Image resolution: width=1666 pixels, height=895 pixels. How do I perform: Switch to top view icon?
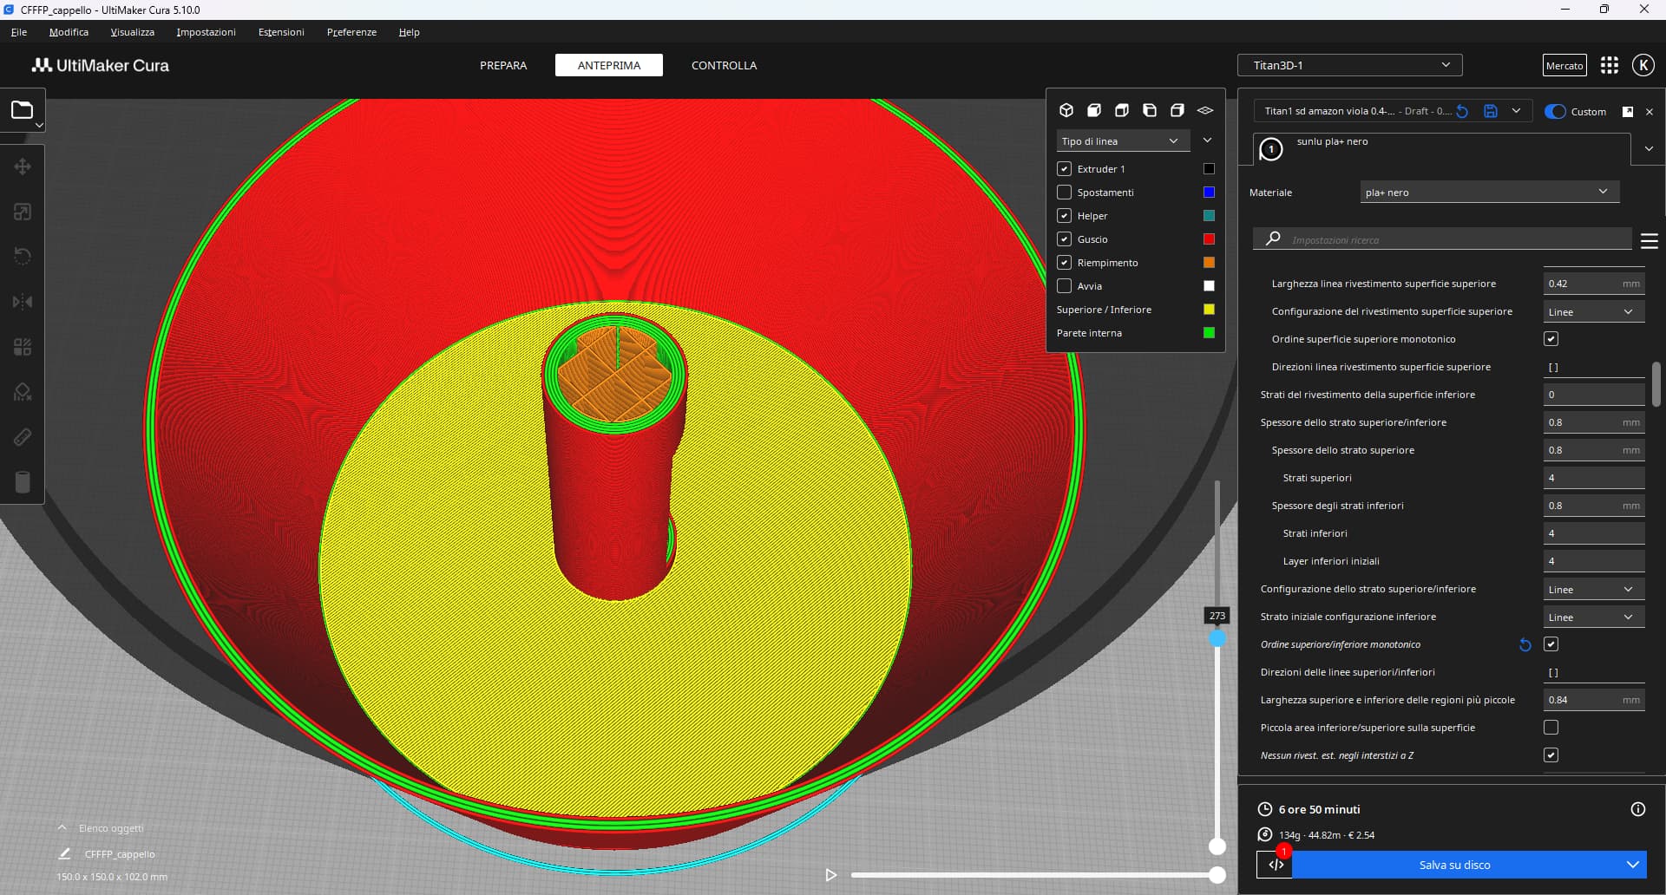pyautogui.click(x=1122, y=110)
